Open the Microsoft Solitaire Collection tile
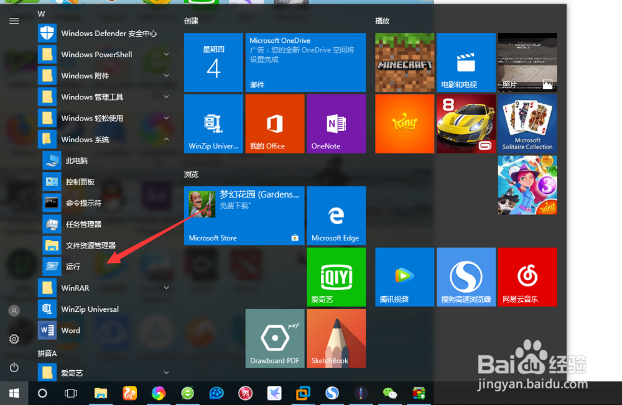The image size is (622, 405). (527, 124)
